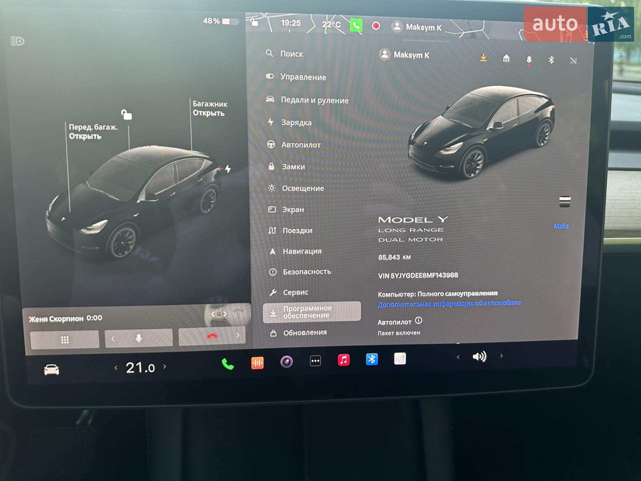Tap the lock icon in top status bar

click(254, 22)
